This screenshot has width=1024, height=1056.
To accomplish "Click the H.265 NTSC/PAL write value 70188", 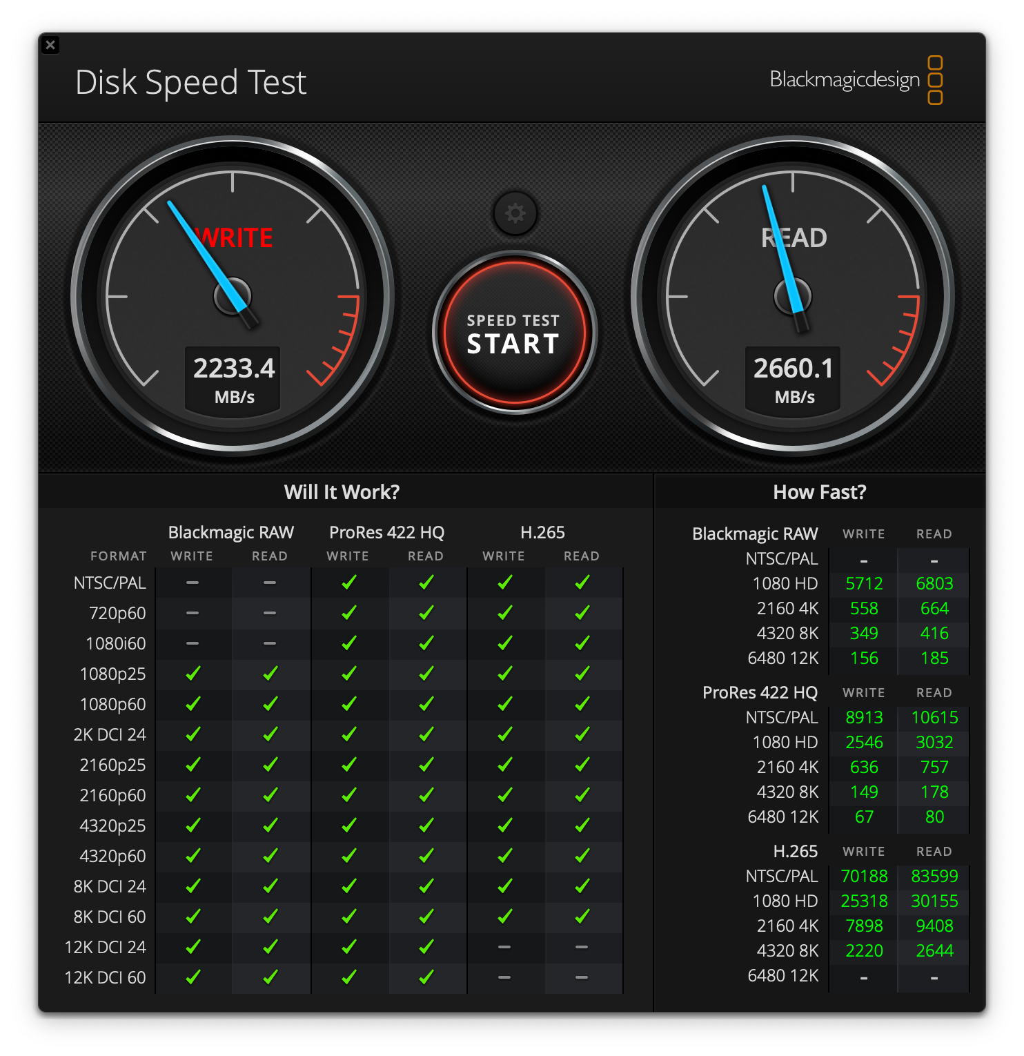I will coord(864,877).
